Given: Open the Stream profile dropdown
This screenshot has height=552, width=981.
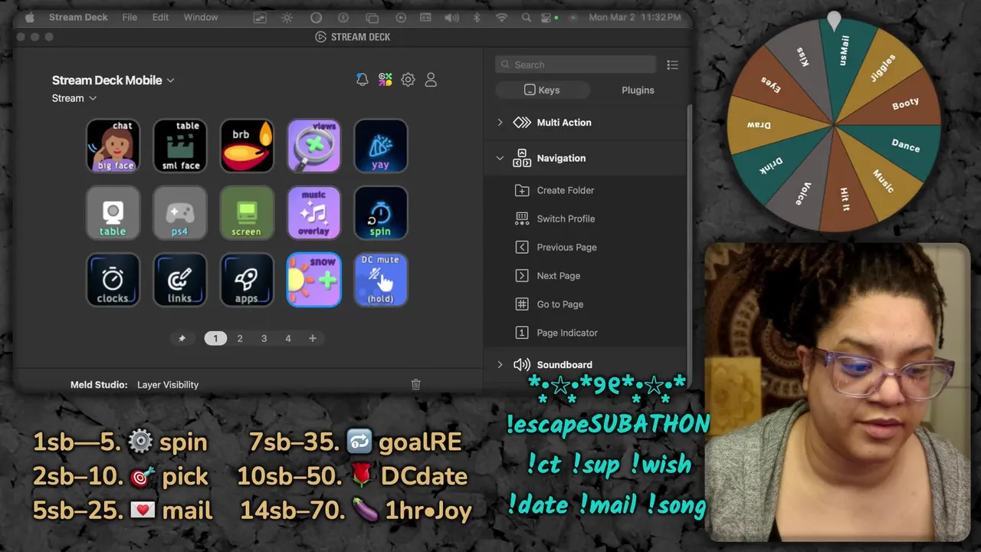Looking at the screenshot, I should coord(74,98).
